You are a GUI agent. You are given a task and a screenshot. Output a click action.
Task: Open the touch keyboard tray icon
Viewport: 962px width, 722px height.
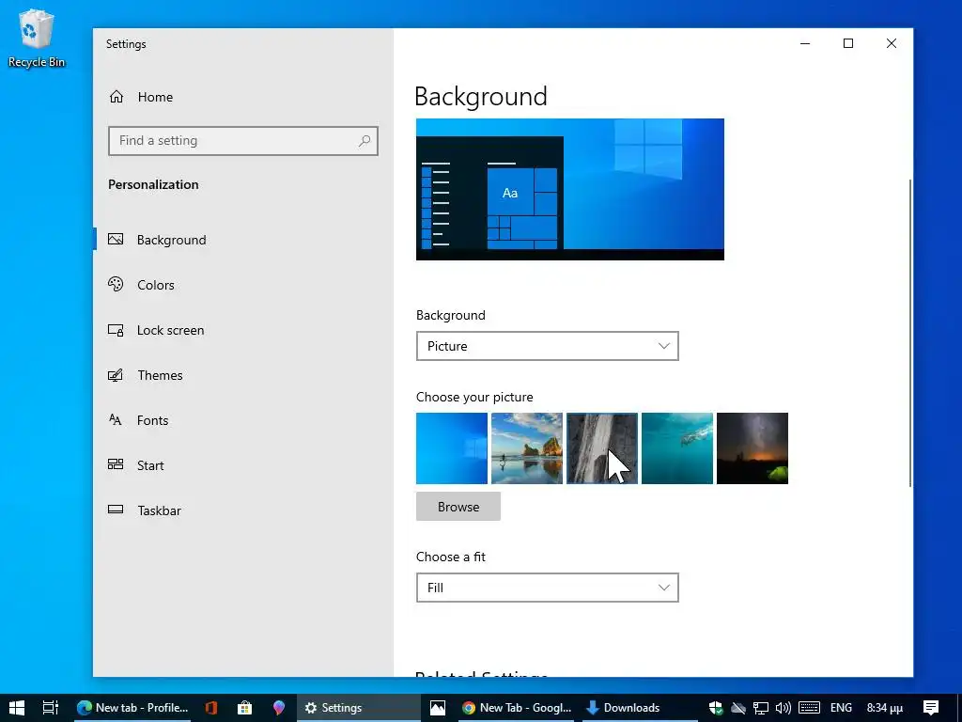809,708
